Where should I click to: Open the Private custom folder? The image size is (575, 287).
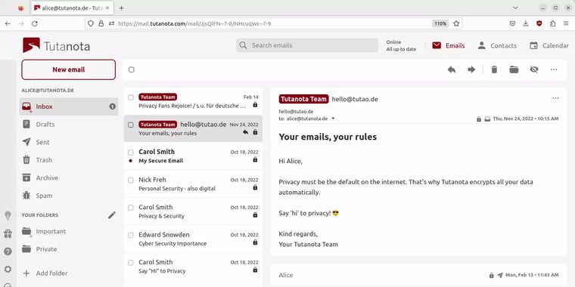coord(69,249)
